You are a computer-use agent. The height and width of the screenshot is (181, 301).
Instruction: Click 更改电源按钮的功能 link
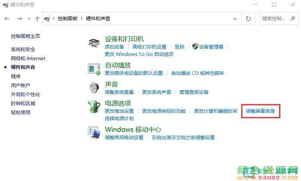click(164, 111)
